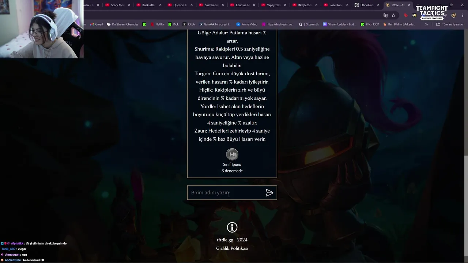Click the Tarik_G07 chat username
This screenshot has height=263, width=468.
[8, 249]
